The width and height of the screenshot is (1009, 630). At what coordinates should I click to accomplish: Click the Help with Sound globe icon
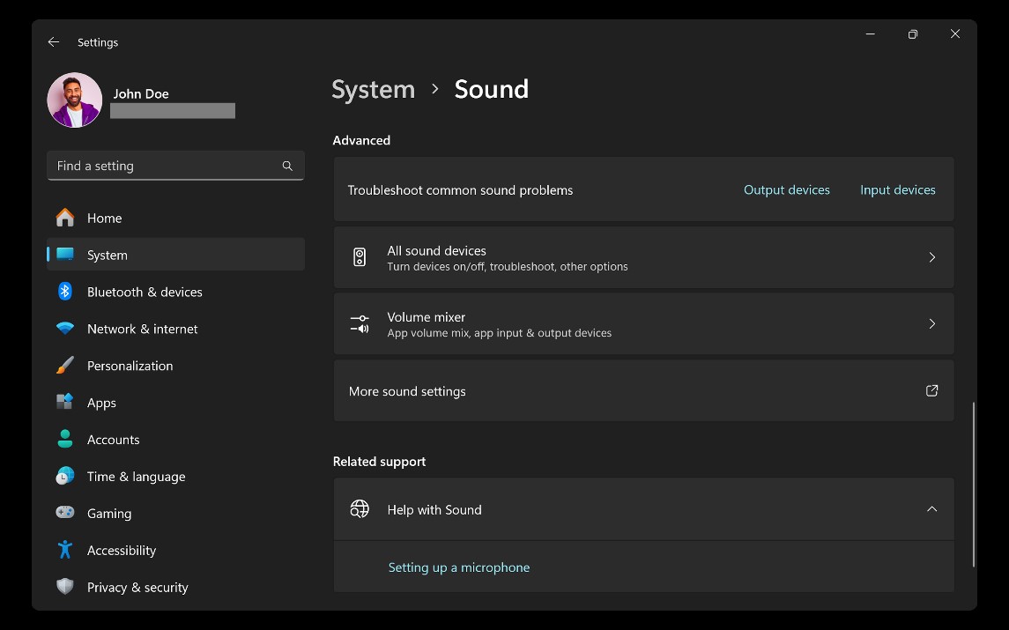pos(360,509)
